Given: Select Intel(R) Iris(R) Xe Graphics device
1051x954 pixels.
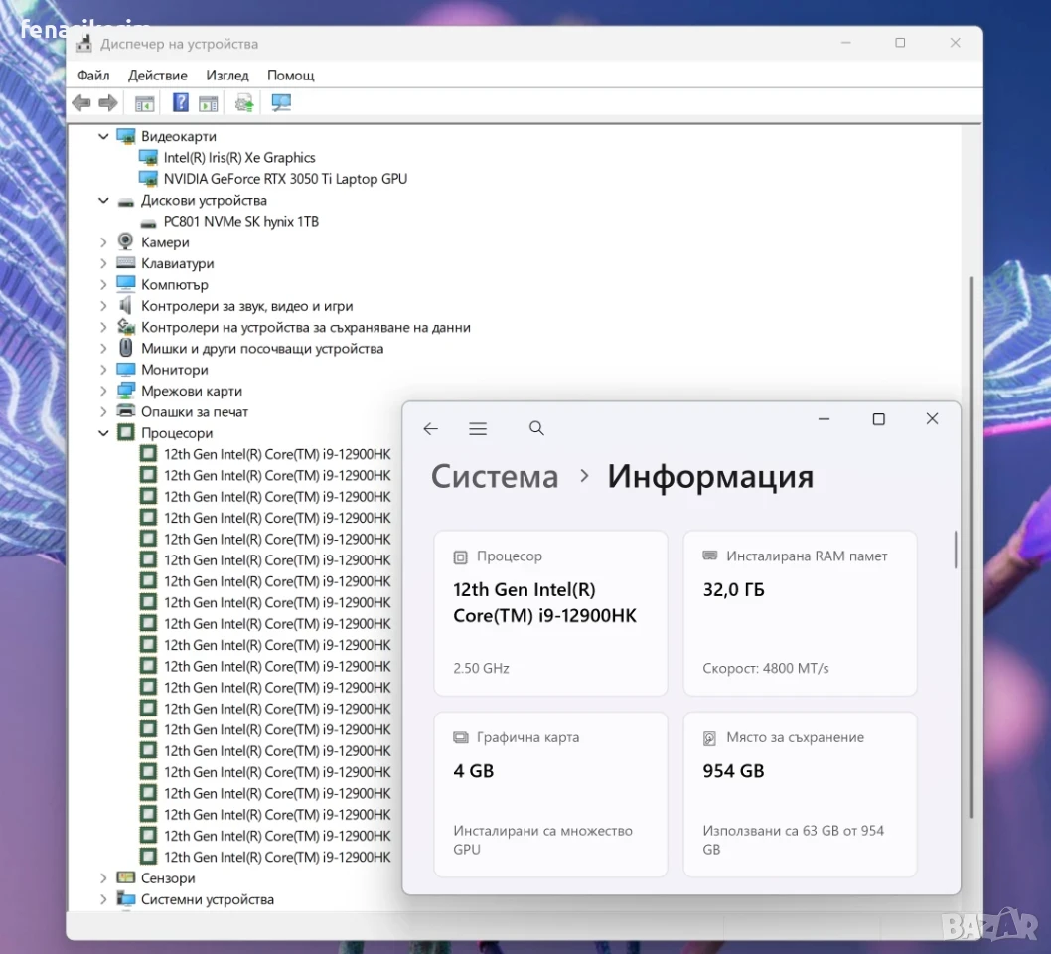Looking at the screenshot, I should click(x=239, y=158).
